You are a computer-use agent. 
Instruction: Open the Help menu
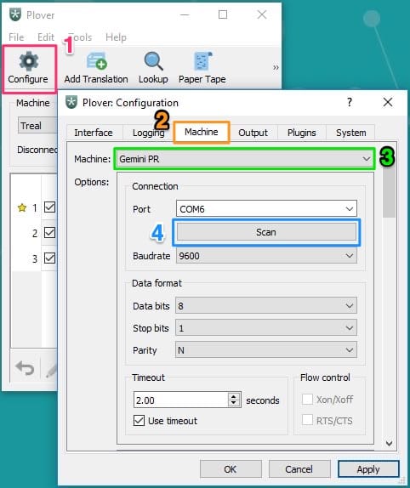[x=116, y=37]
